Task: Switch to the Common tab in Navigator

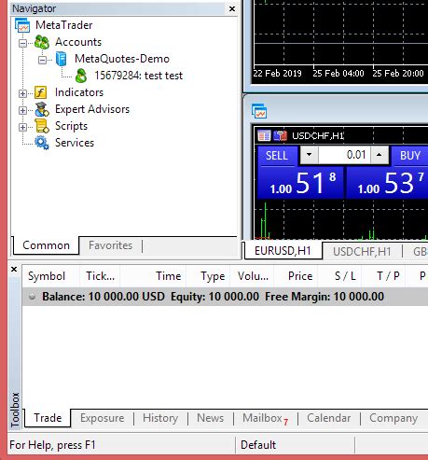Action: coord(46,245)
